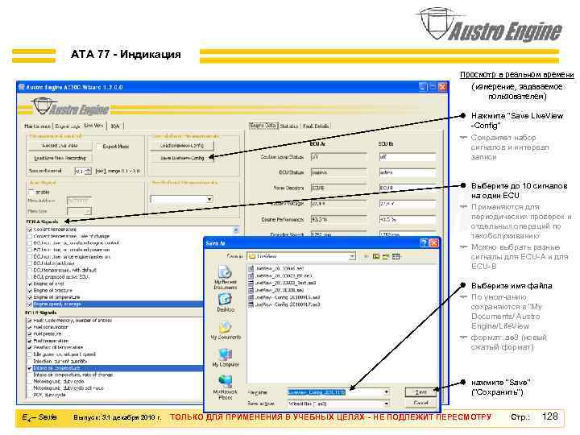
Task: Check Coolant temperature, rate of change
Action: coord(30,236)
